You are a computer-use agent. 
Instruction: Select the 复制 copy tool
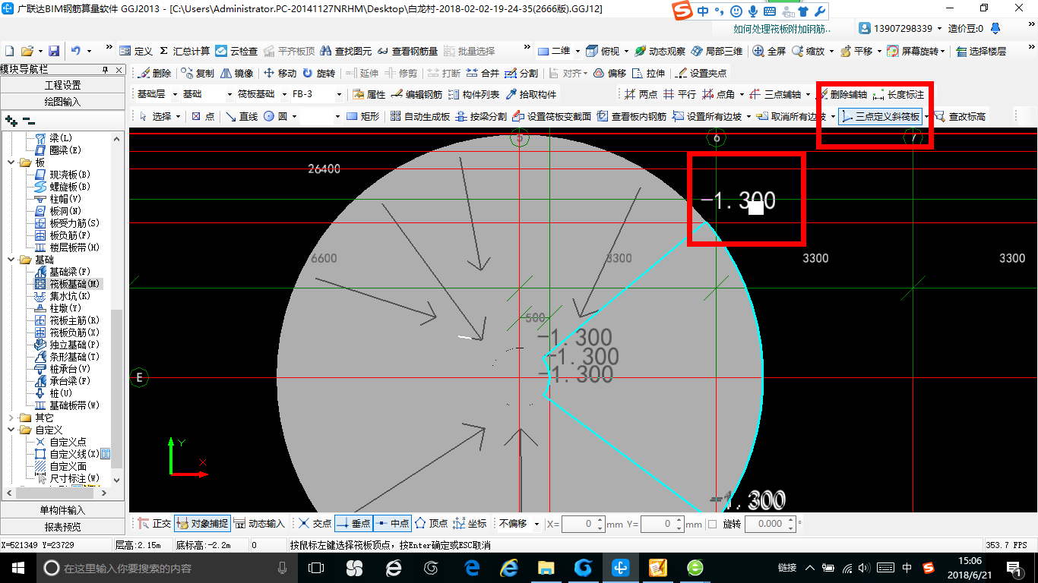tap(198, 74)
